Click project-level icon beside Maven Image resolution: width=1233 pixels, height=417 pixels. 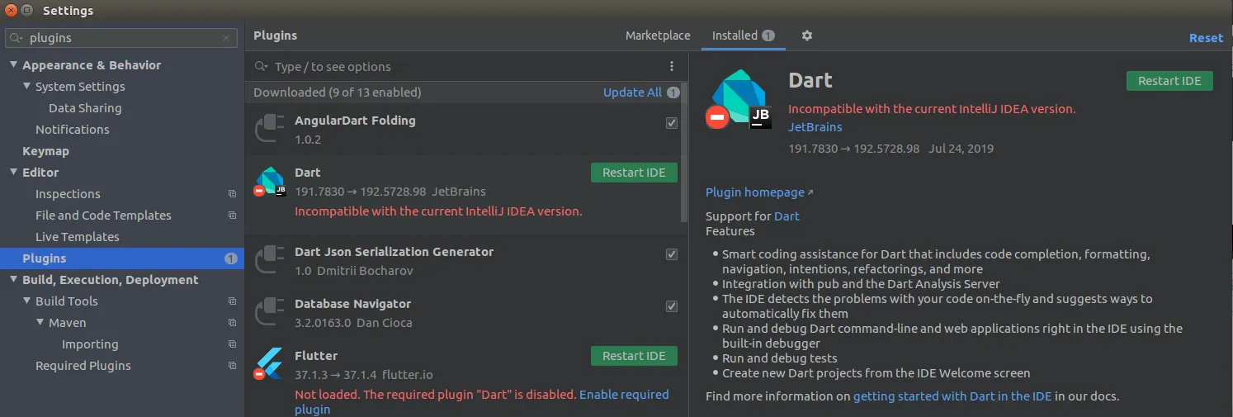coord(232,323)
